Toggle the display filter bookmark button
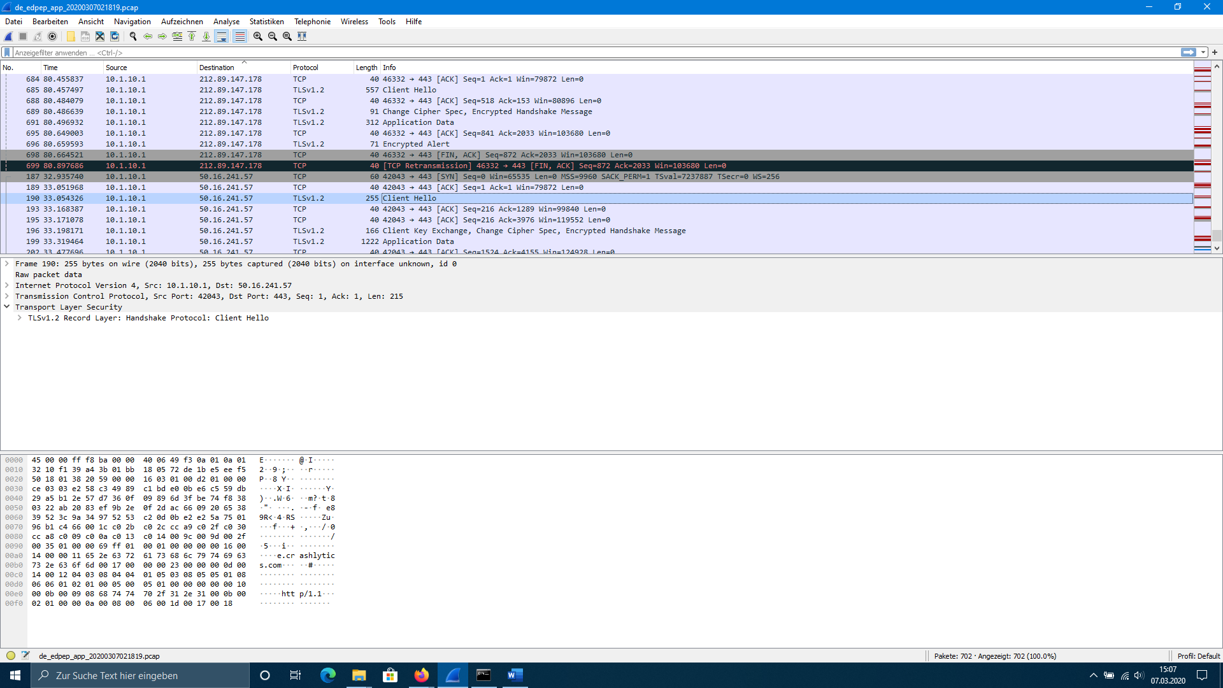Viewport: 1223px width, 688px height. pos(7,53)
